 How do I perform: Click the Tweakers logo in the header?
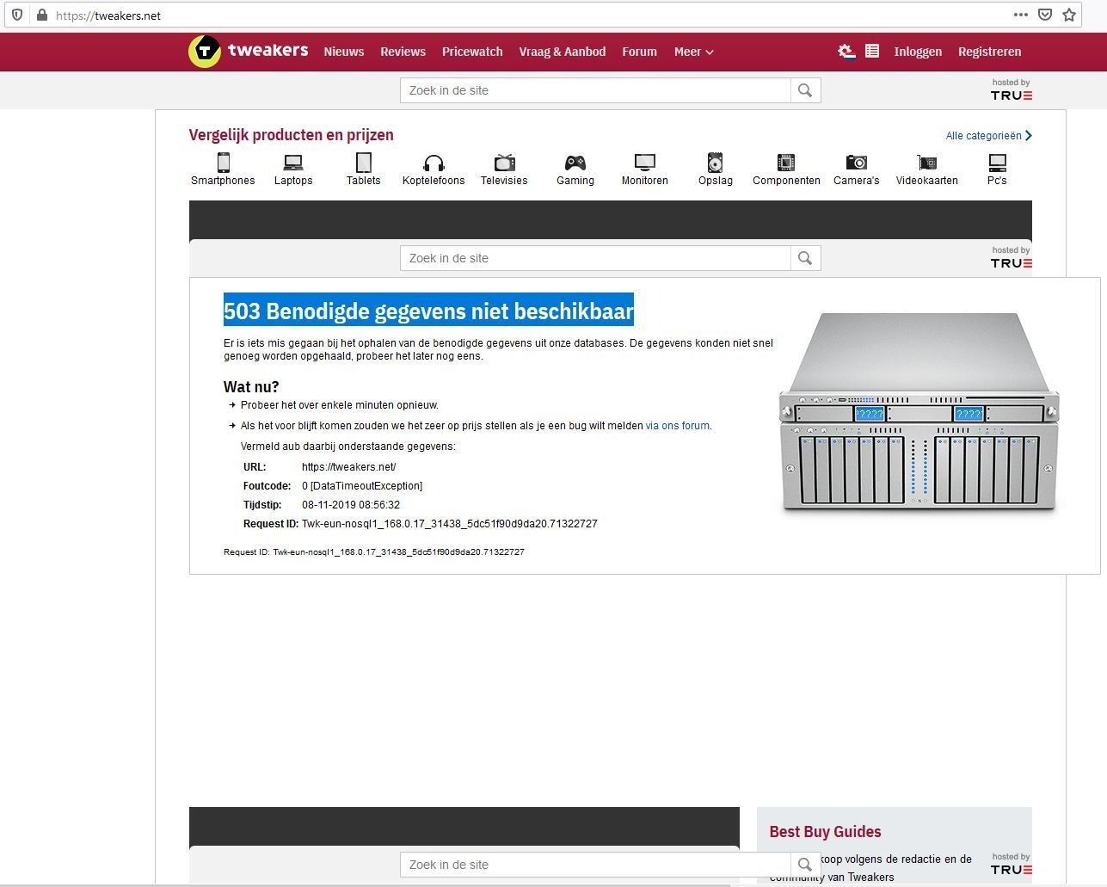pos(248,51)
